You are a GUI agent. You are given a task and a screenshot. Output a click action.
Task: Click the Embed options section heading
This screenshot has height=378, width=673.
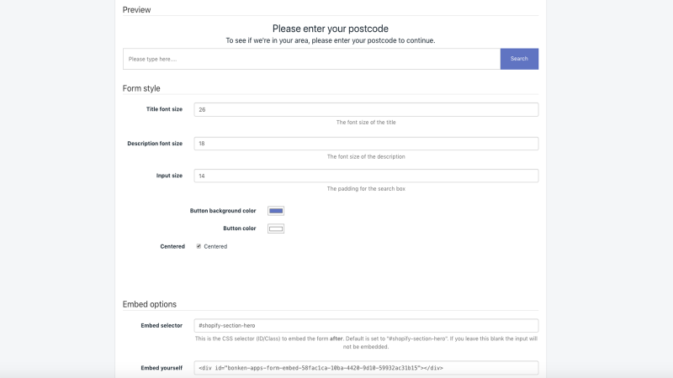coord(150,304)
